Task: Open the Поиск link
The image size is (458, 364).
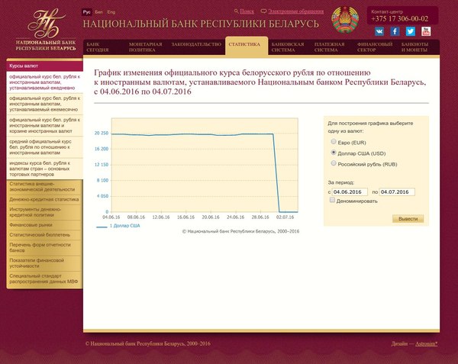Action: point(247,11)
